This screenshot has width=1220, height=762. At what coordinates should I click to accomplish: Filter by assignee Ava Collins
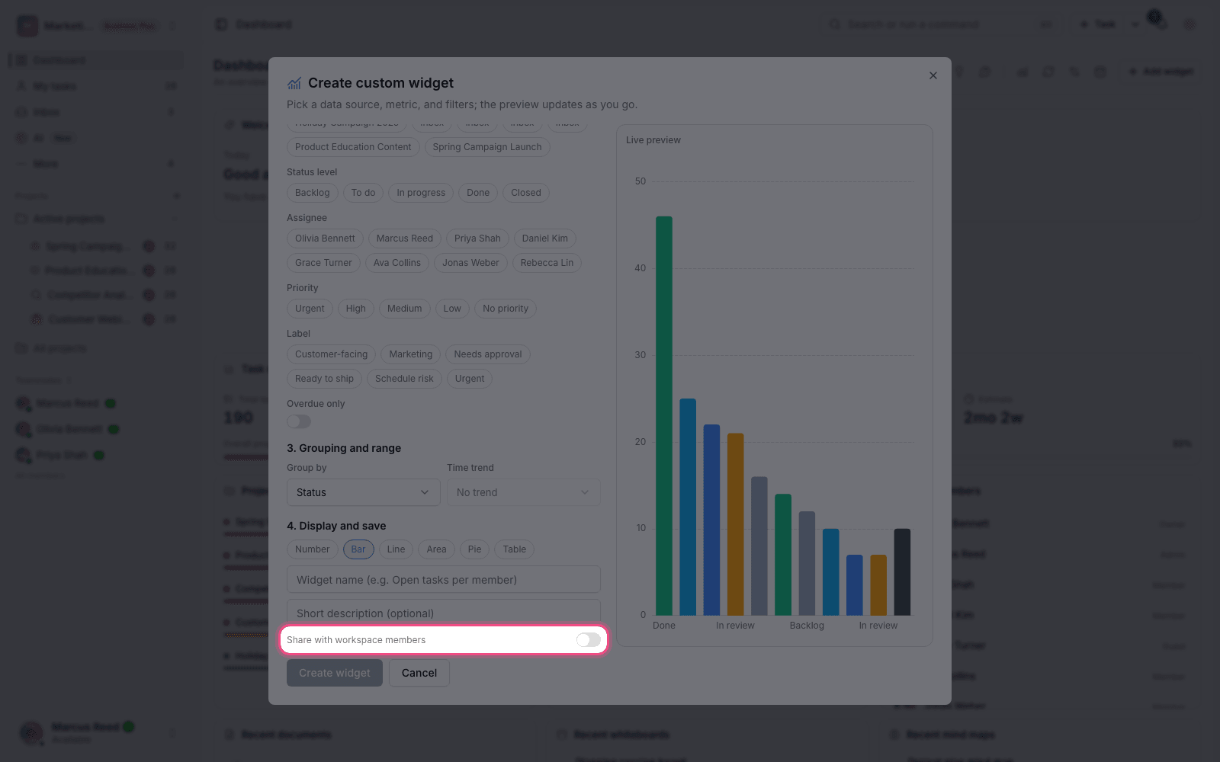tap(397, 263)
